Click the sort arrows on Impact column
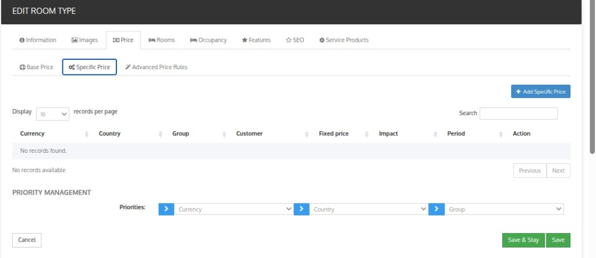This screenshot has width=596, height=258. 435,134
